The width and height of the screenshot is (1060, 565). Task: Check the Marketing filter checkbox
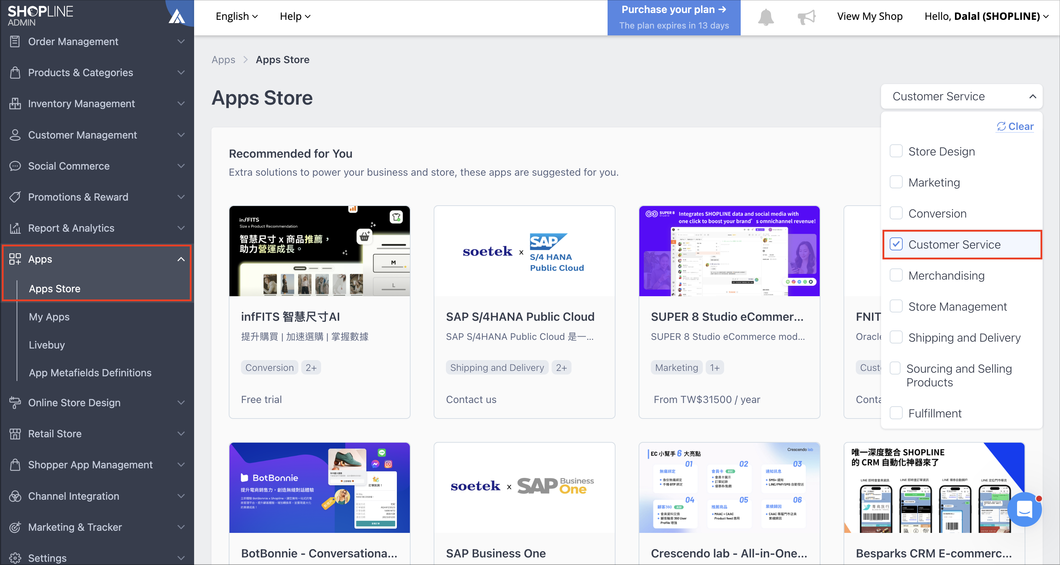[896, 182]
